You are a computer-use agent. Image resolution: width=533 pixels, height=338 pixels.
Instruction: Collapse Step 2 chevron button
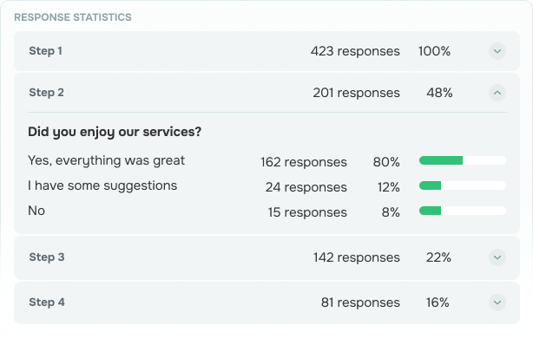point(497,93)
